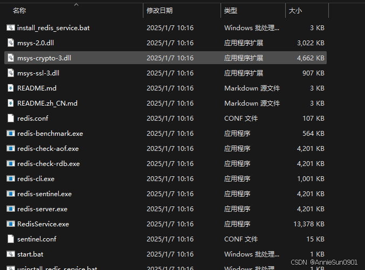Click the README.md markdown file icon
This screenshot has width=365, height=270.
tap(11, 88)
